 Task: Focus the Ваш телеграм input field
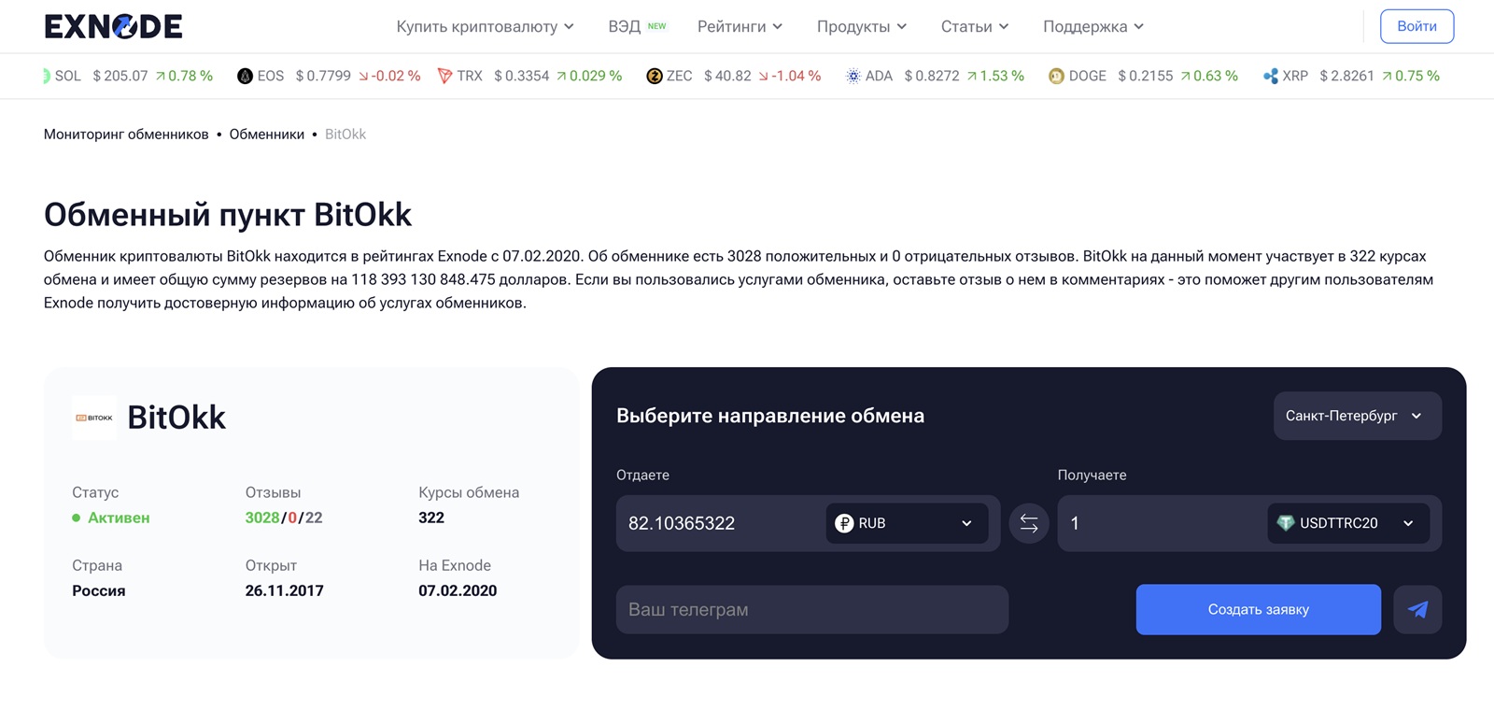811,610
